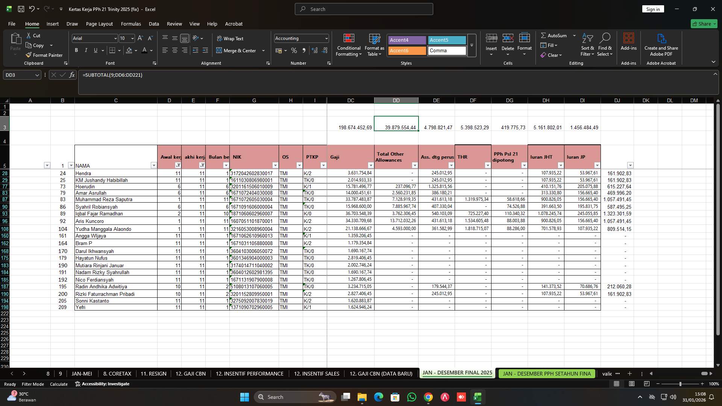
Task: Switch to the Formulas ribbon tab
Action: coord(131,24)
